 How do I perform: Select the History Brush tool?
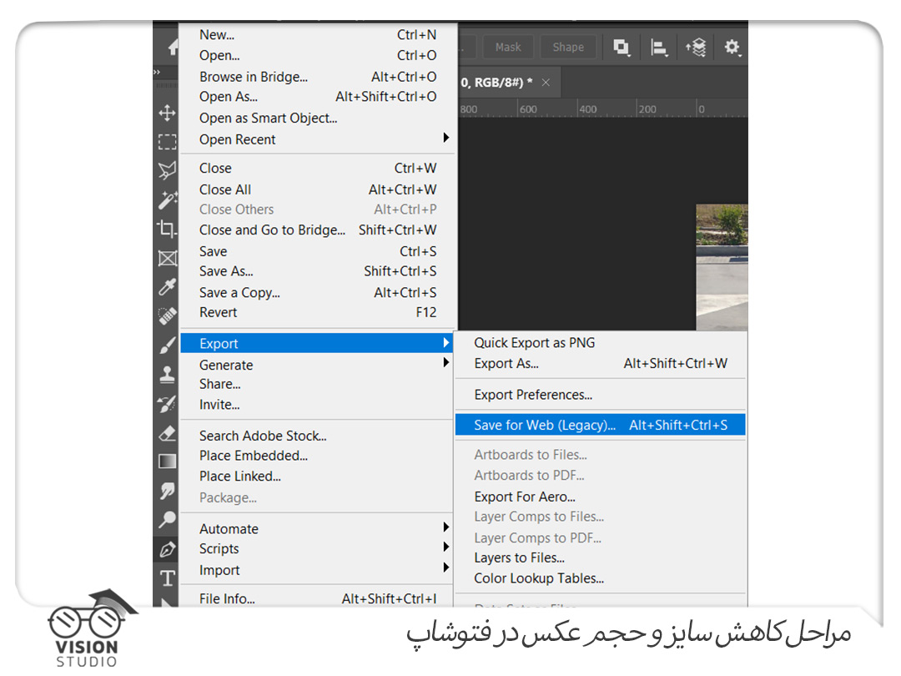[167, 404]
